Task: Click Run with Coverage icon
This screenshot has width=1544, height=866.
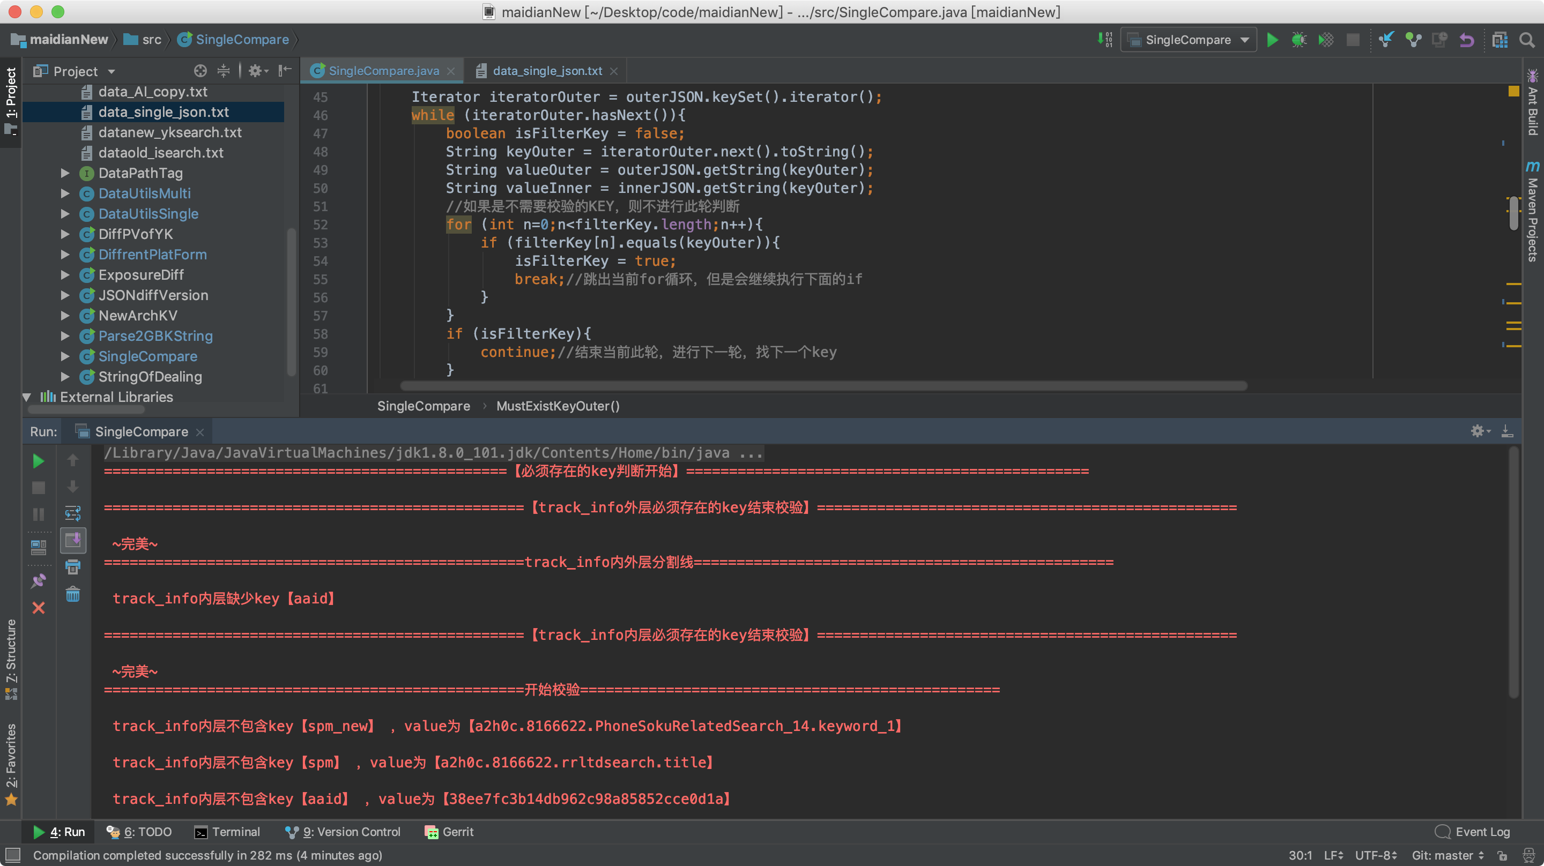Action: 1326,40
